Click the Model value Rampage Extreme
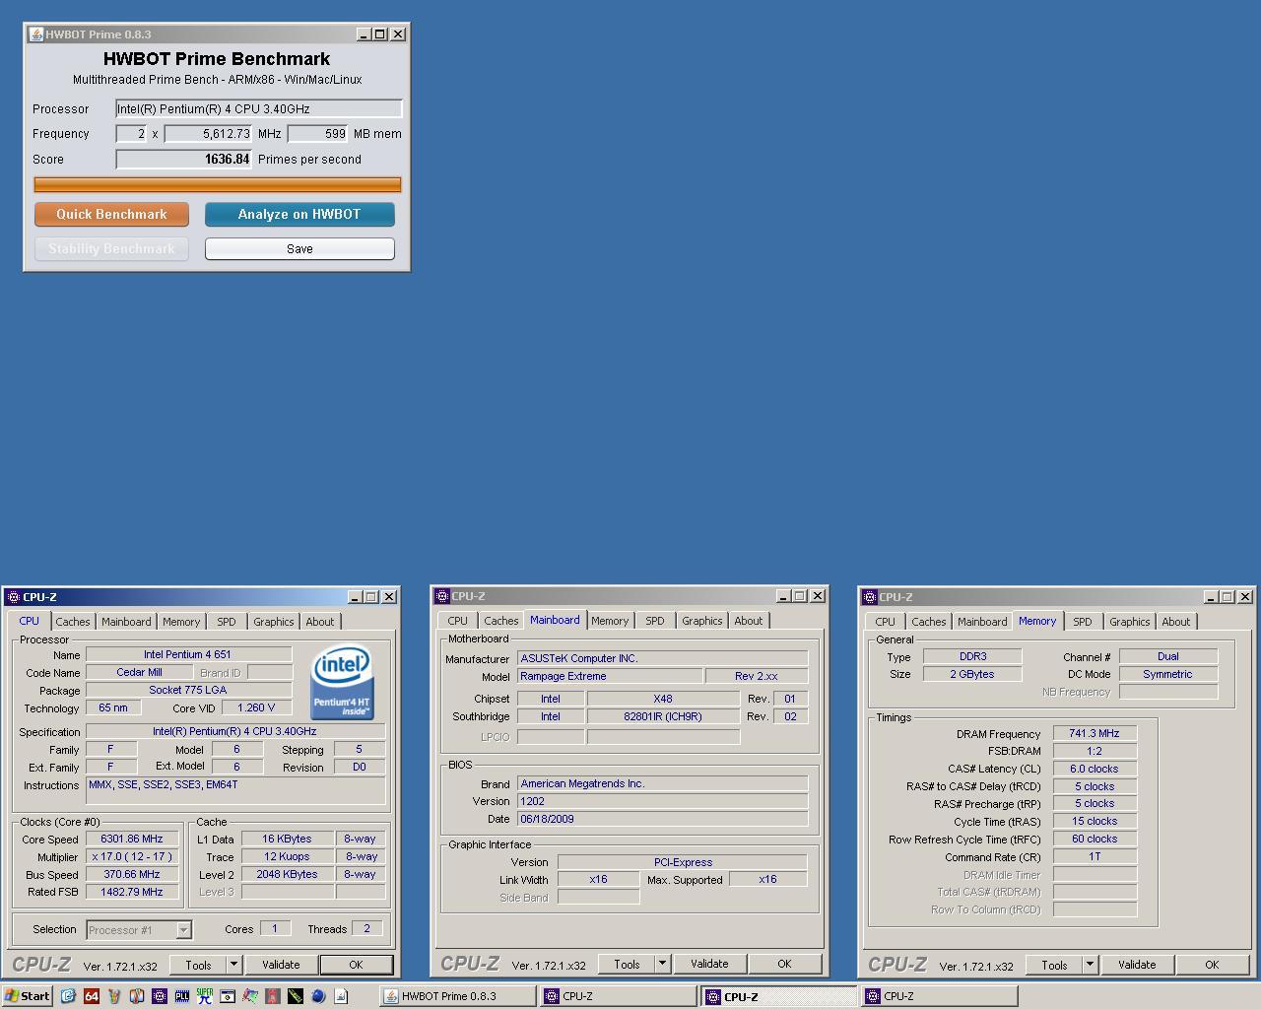The image size is (1261, 1009). tap(610, 676)
